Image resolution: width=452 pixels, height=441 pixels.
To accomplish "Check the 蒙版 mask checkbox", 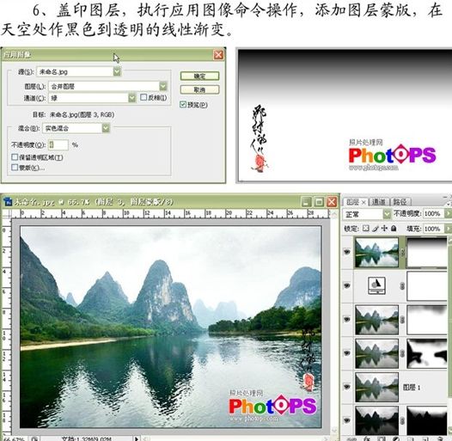I will pos(15,168).
